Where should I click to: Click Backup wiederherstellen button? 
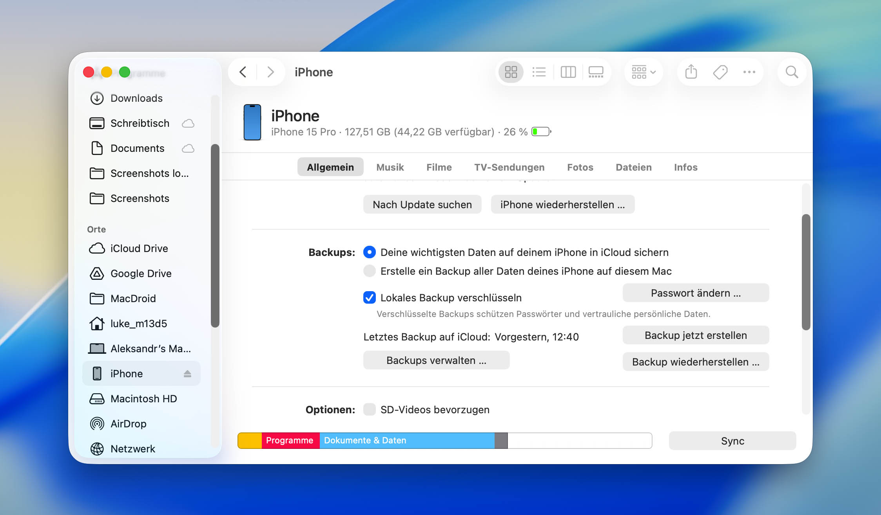click(696, 362)
